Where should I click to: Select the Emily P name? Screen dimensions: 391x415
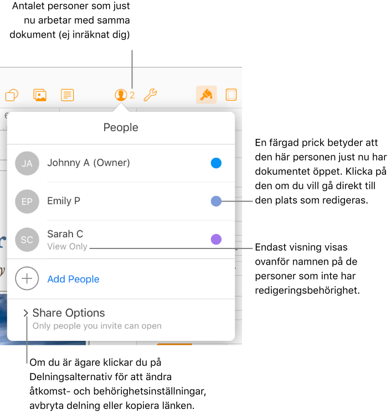click(x=64, y=201)
